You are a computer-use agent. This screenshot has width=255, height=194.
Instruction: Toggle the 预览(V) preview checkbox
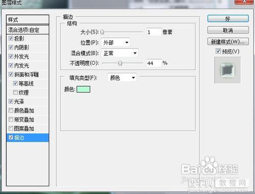(218, 51)
